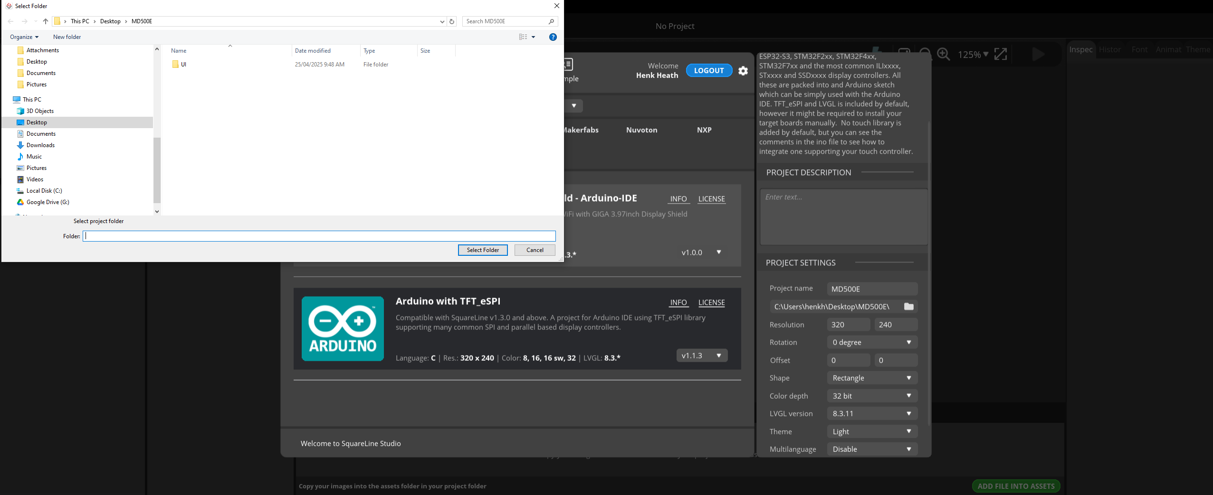Log out of SquareLine Studio
The image size is (1213, 495).
pyautogui.click(x=709, y=71)
